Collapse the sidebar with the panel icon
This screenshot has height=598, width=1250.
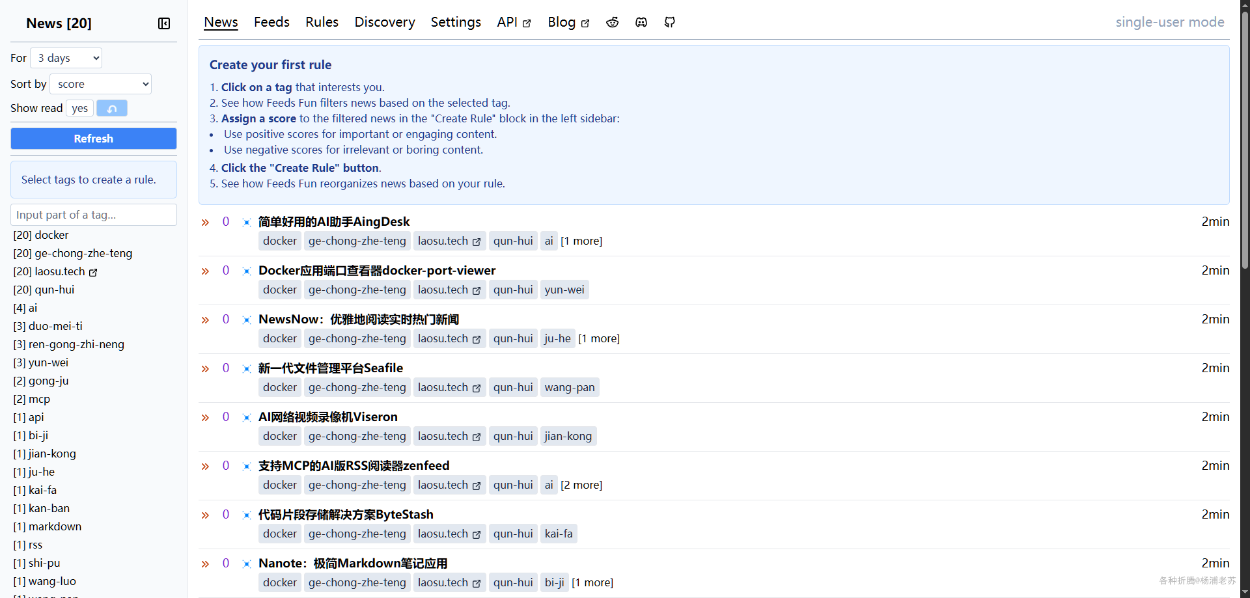tap(164, 23)
